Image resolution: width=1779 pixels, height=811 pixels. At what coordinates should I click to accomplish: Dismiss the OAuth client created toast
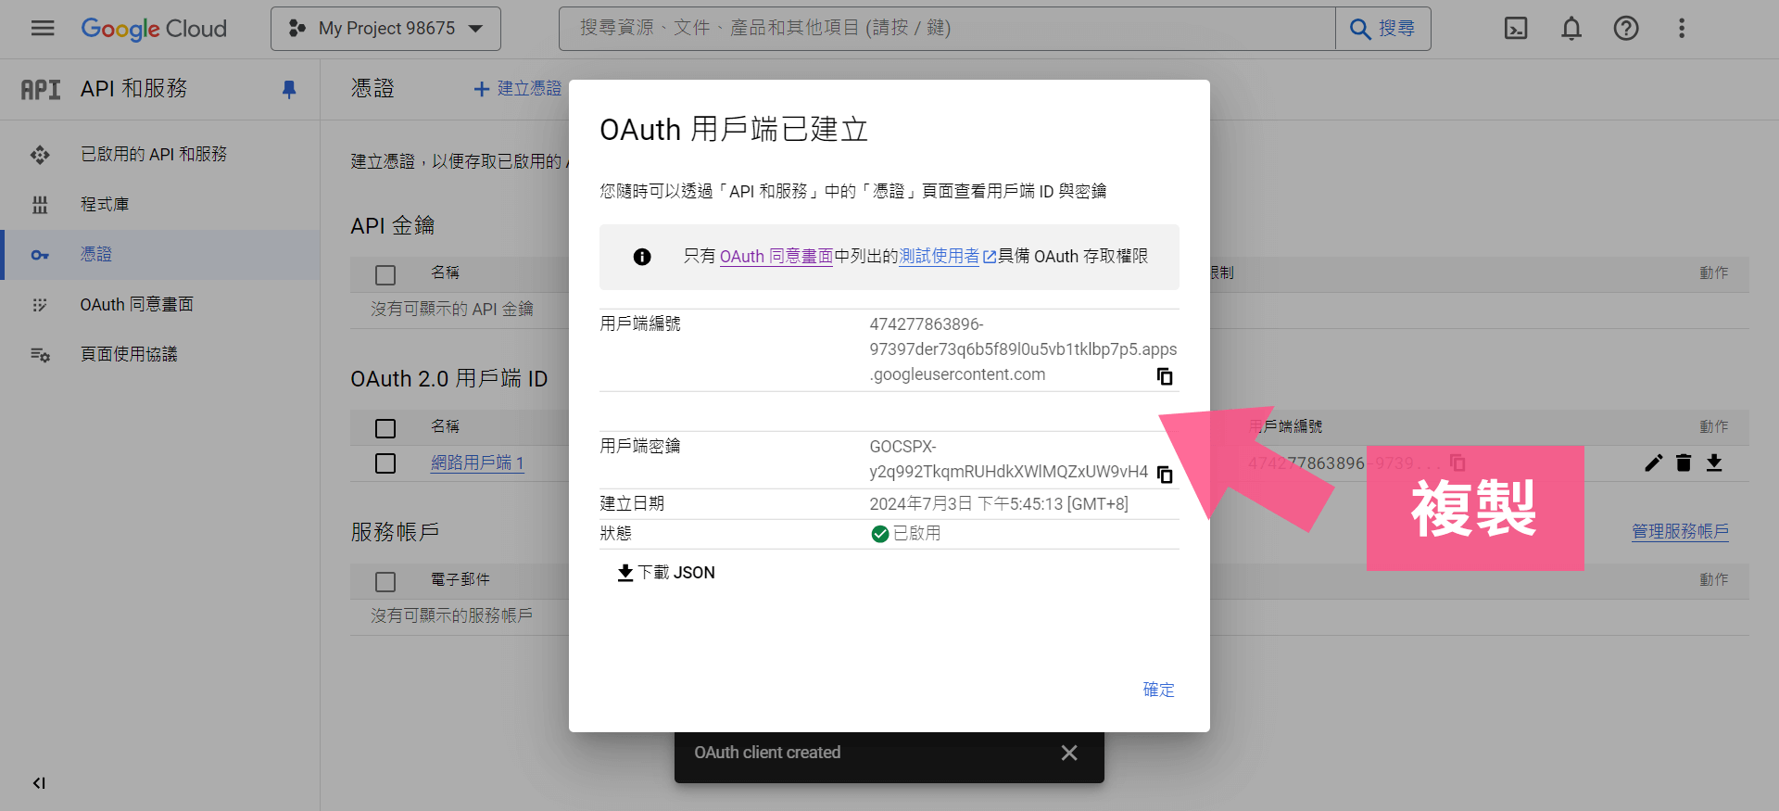point(1069,754)
